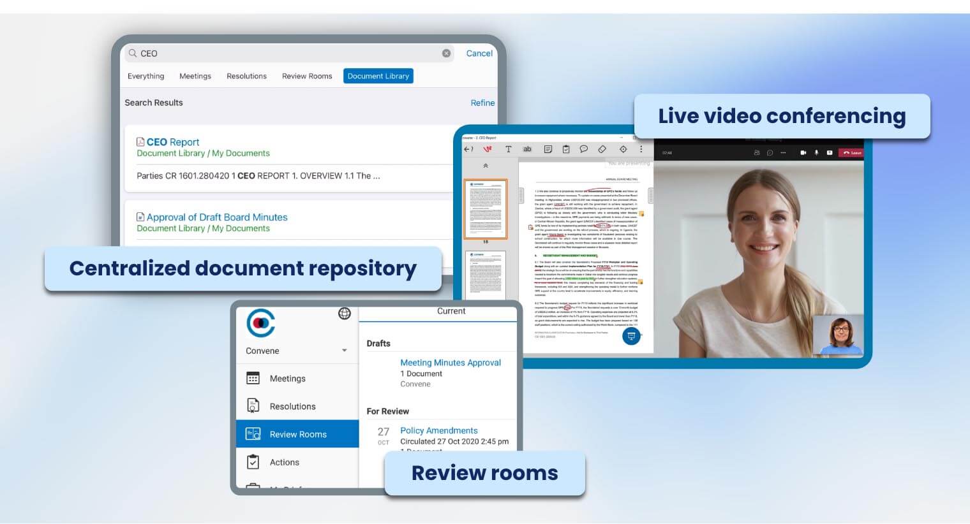
Task: Click the Leave button to exit the call
Action: tap(851, 152)
